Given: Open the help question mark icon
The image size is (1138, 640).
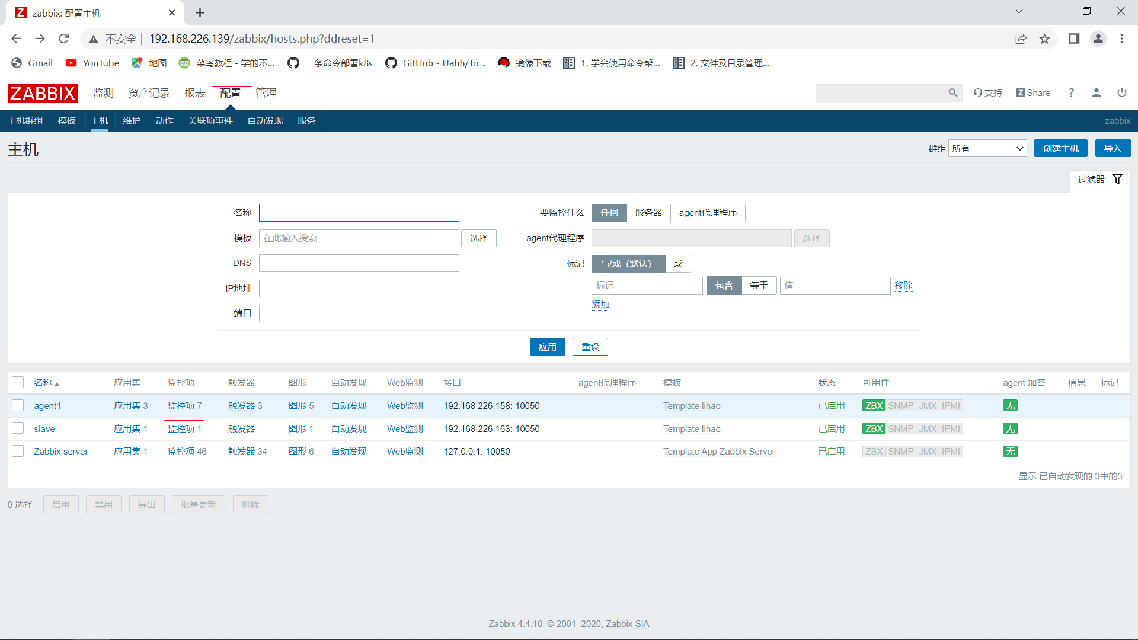Looking at the screenshot, I should pyautogui.click(x=1071, y=93).
